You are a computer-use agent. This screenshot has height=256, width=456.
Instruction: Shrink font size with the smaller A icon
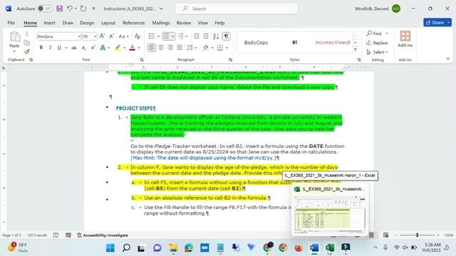[111, 36]
